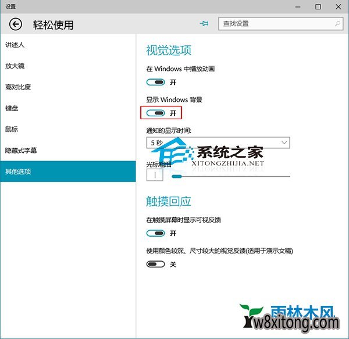Expand 通知的显示时间 dropdown showing 5 秒

(x=218, y=142)
